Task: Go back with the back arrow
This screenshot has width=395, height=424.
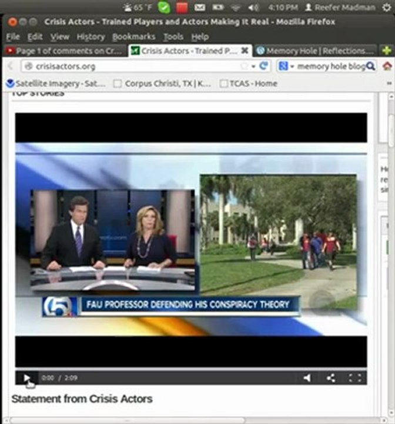Action: [11, 66]
